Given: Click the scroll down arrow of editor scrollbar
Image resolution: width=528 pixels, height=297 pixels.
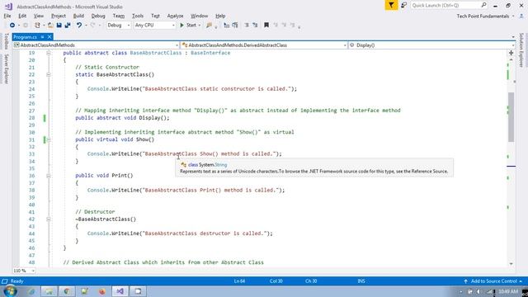Looking at the screenshot, I should (511, 264).
